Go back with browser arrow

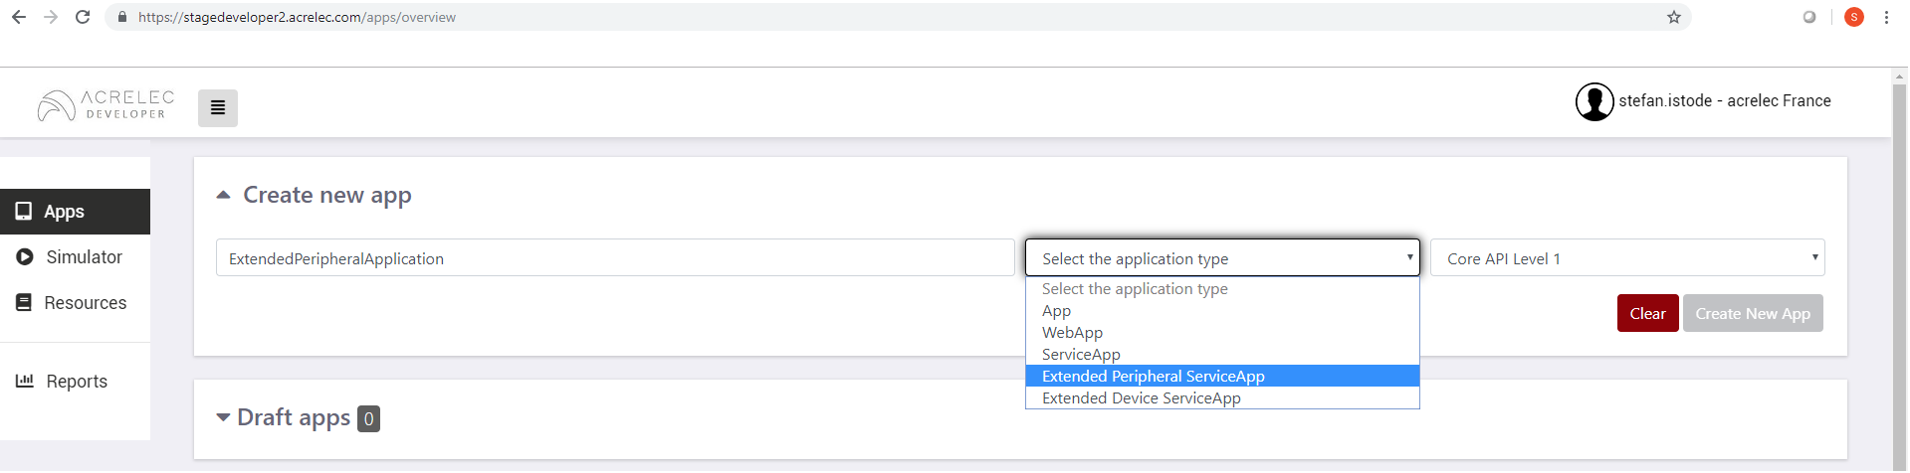click(19, 17)
